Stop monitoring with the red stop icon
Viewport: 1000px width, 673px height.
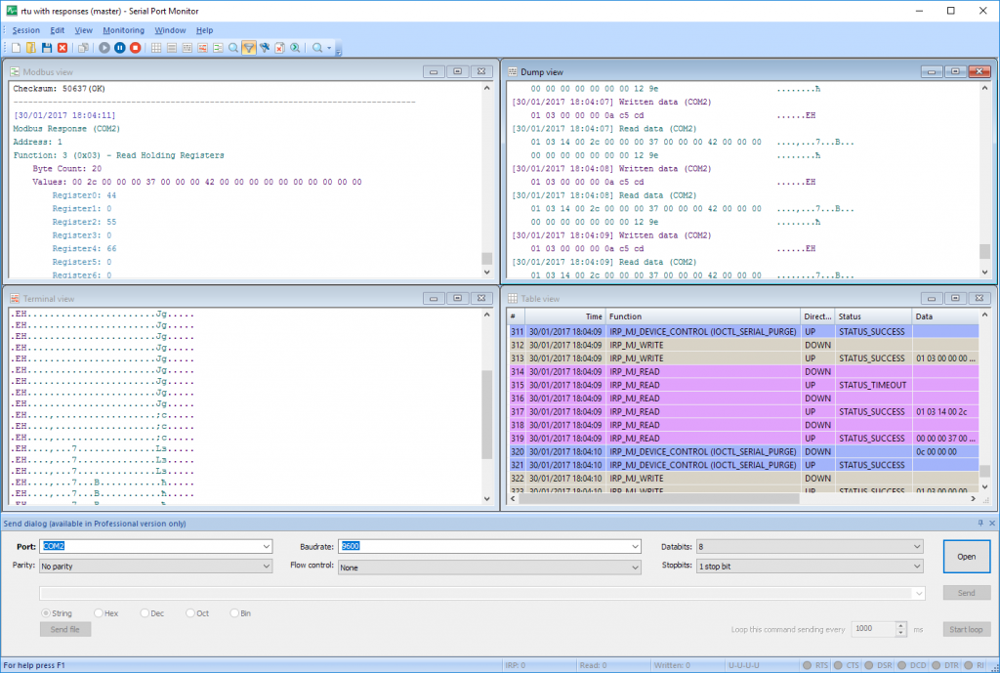(x=135, y=47)
